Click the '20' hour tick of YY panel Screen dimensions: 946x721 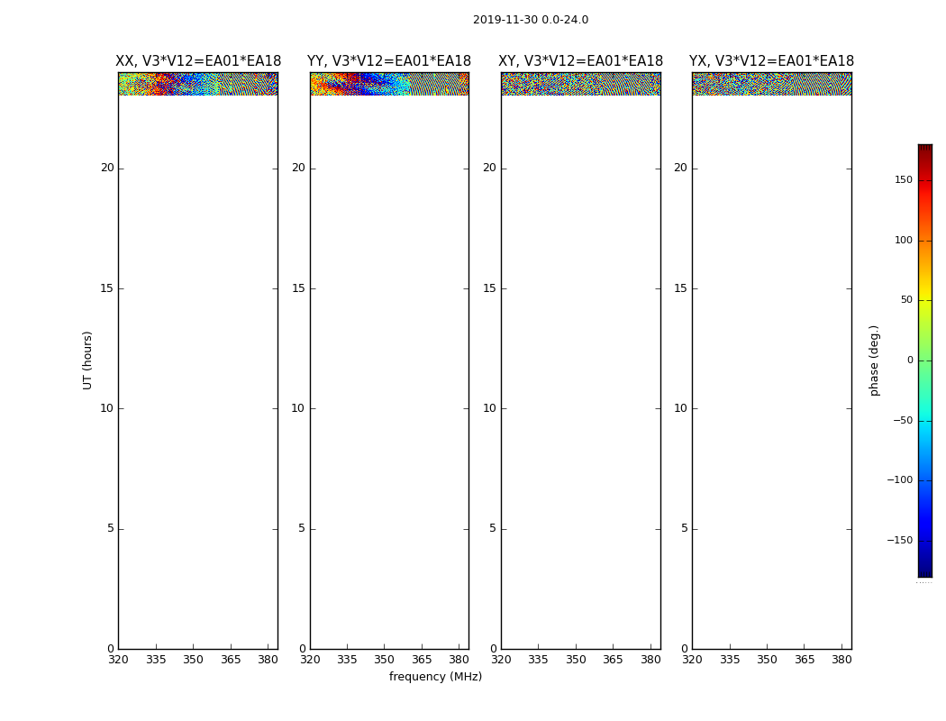point(298,168)
